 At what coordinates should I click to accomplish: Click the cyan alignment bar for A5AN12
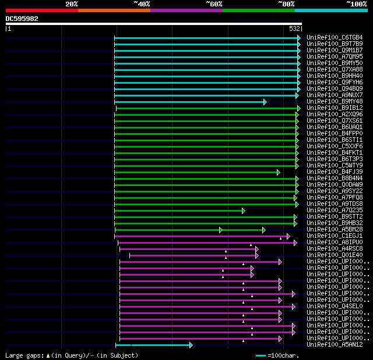coord(153,345)
